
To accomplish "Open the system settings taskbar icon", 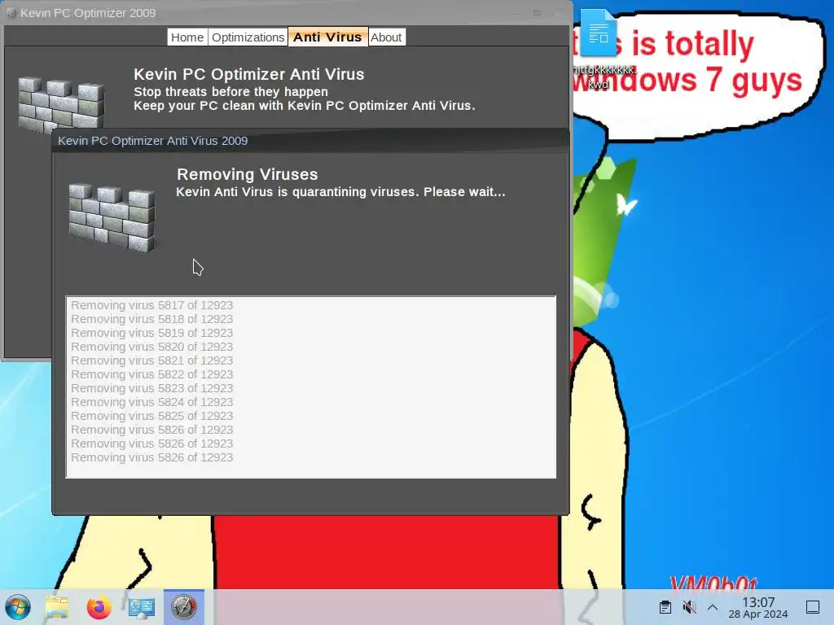I will click(142, 607).
